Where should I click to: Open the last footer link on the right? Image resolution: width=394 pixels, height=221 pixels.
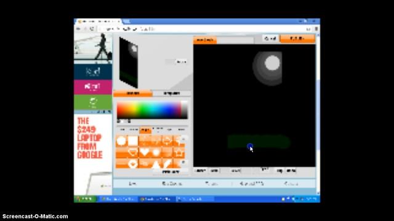(291, 184)
